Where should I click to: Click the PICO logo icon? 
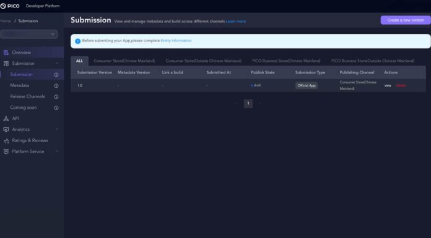(3, 6)
